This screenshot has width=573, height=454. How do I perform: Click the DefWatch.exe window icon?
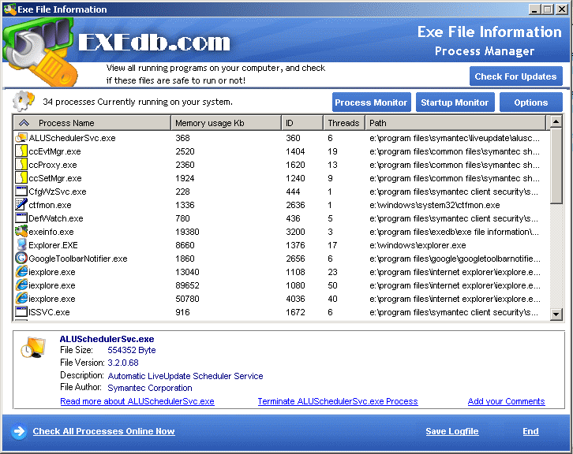21,218
